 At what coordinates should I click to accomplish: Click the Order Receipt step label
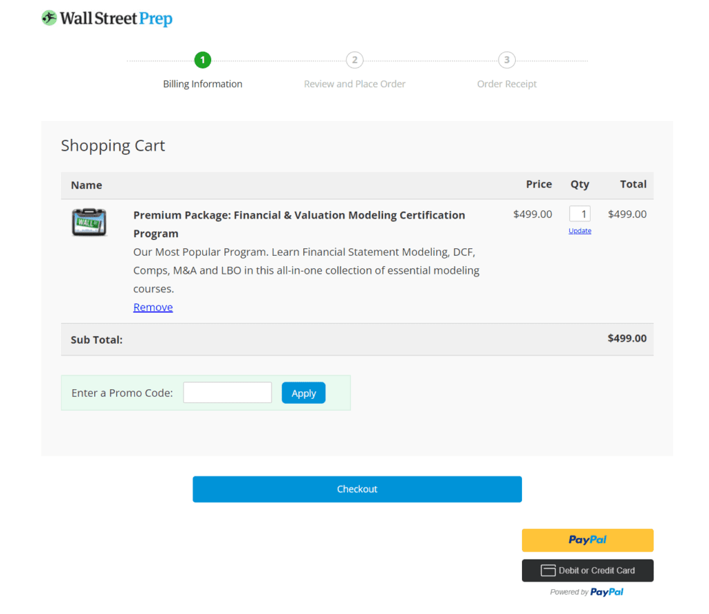pos(506,84)
